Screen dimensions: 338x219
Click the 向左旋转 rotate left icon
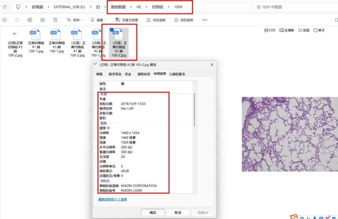coord(149,20)
